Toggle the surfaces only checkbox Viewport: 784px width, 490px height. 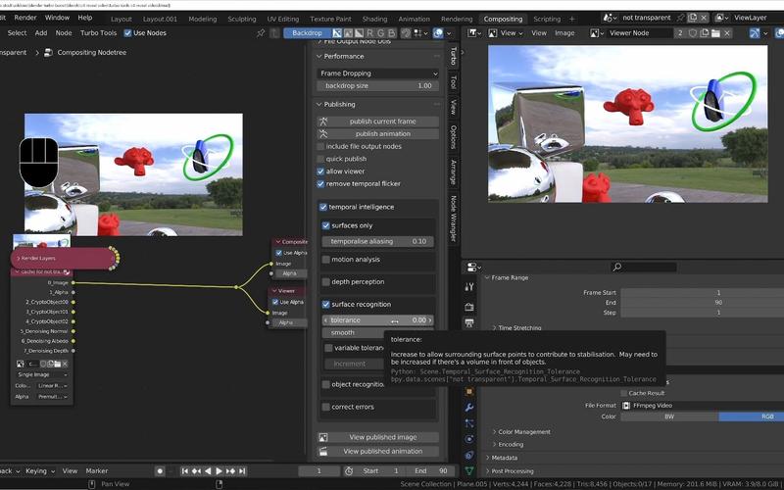[326, 226]
